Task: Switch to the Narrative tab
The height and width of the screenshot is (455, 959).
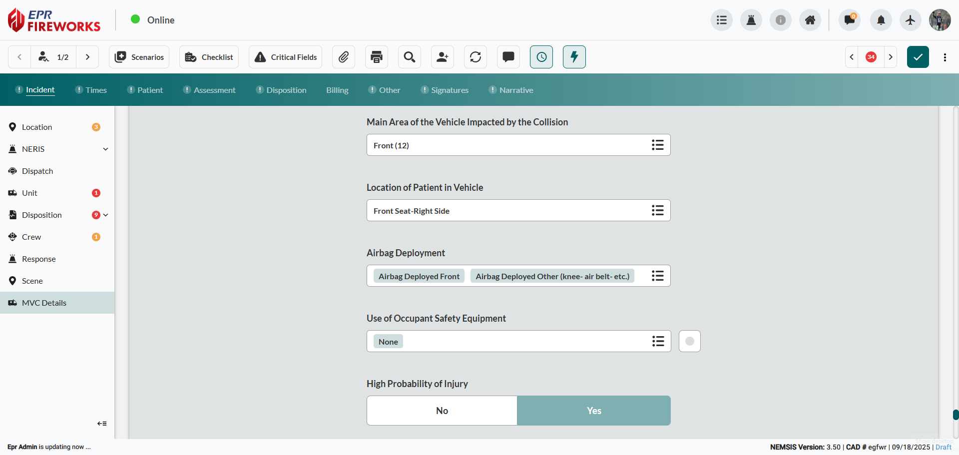Action: pyautogui.click(x=516, y=90)
